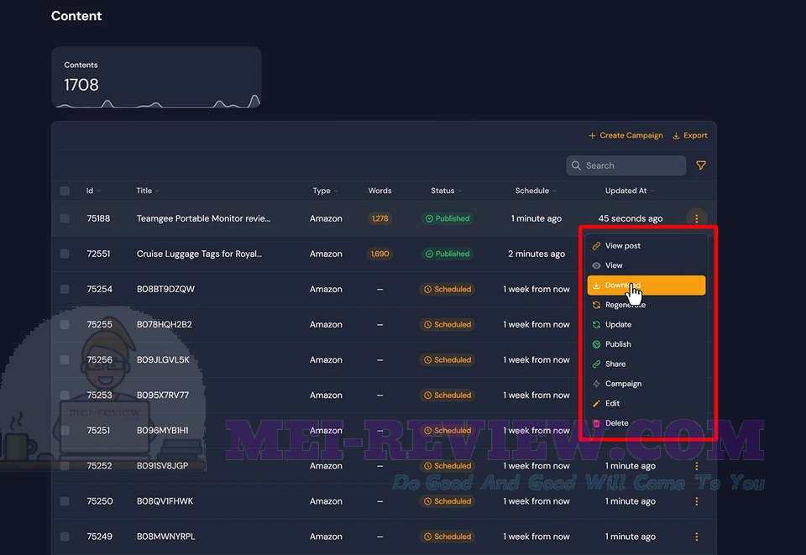Choose View post from context menu
This screenshot has height=555, width=806.
pos(646,246)
